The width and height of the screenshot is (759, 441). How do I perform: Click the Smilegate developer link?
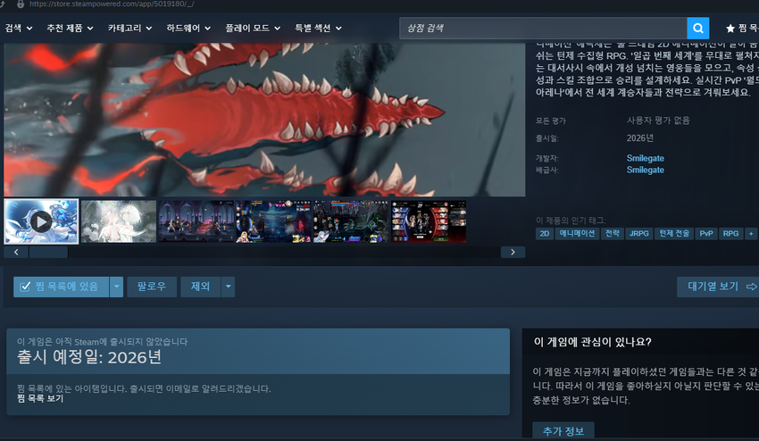646,158
